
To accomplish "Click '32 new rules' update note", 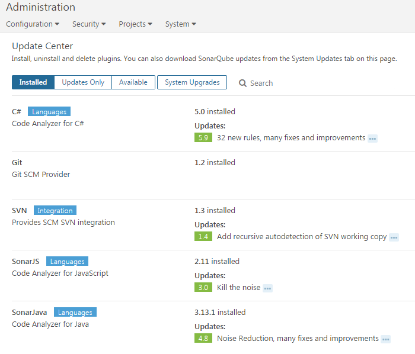I will pyautogui.click(x=291, y=138).
